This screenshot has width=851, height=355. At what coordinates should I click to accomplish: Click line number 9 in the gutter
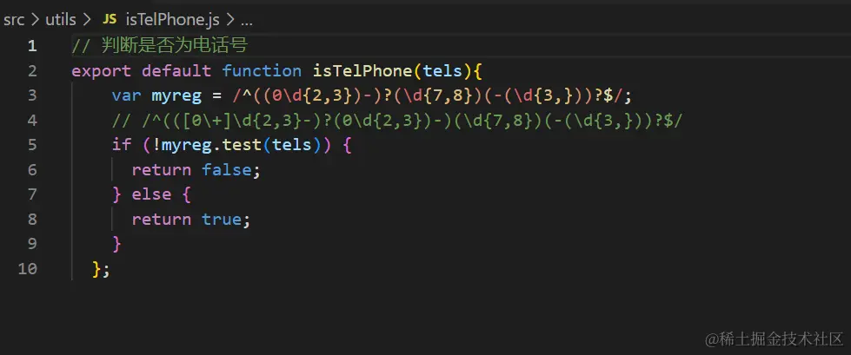31,244
